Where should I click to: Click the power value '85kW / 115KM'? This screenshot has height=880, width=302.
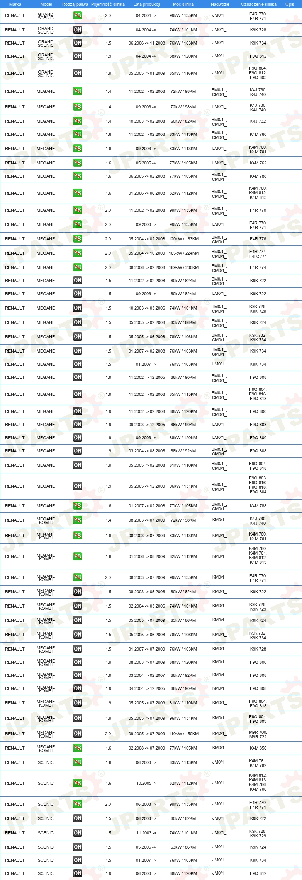(183, 394)
